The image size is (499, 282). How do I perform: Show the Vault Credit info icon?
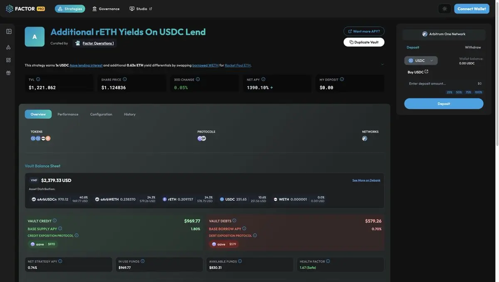[54, 221]
